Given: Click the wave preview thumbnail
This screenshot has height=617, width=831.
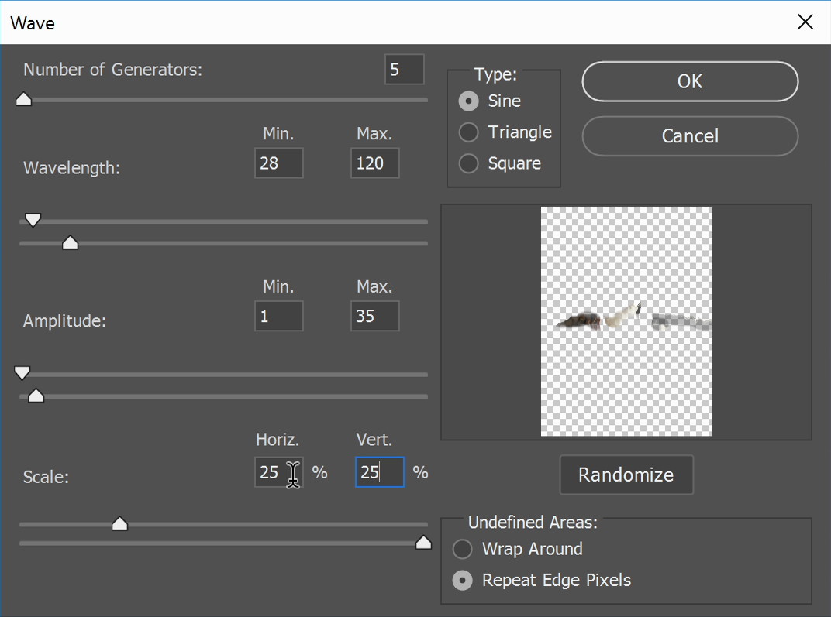Looking at the screenshot, I should (x=626, y=321).
